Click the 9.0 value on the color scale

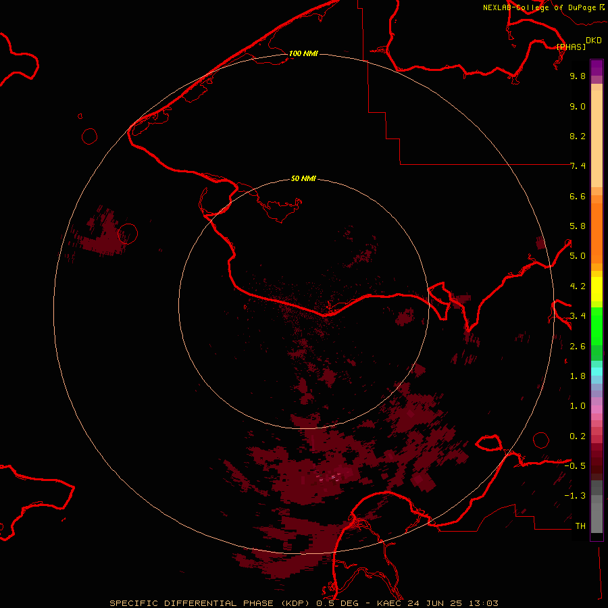tap(578, 106)
